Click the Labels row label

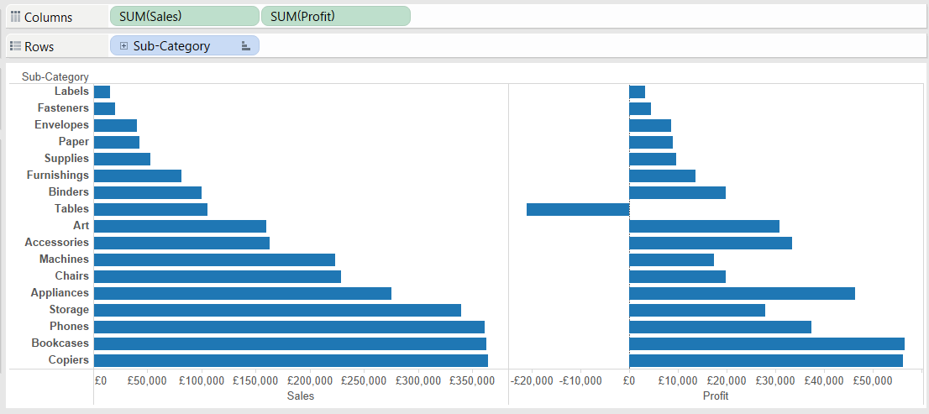(x=71, y=92)
